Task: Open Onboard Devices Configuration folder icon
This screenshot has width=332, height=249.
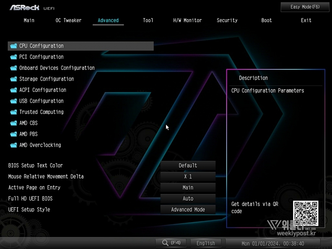Action: (x=13, y=68)
